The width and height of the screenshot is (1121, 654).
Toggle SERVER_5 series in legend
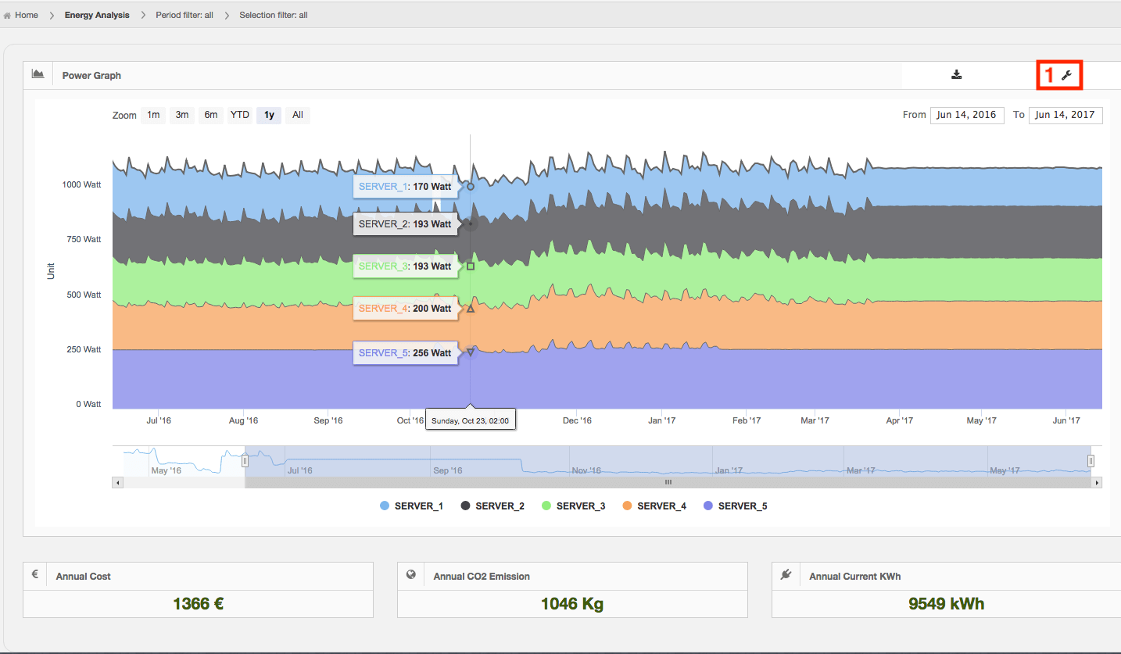(x=735, y=506)
